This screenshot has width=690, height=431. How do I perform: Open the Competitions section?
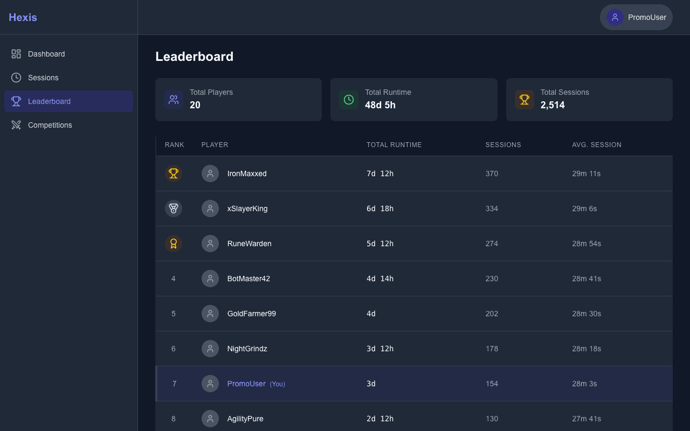[x=50, y=125]
